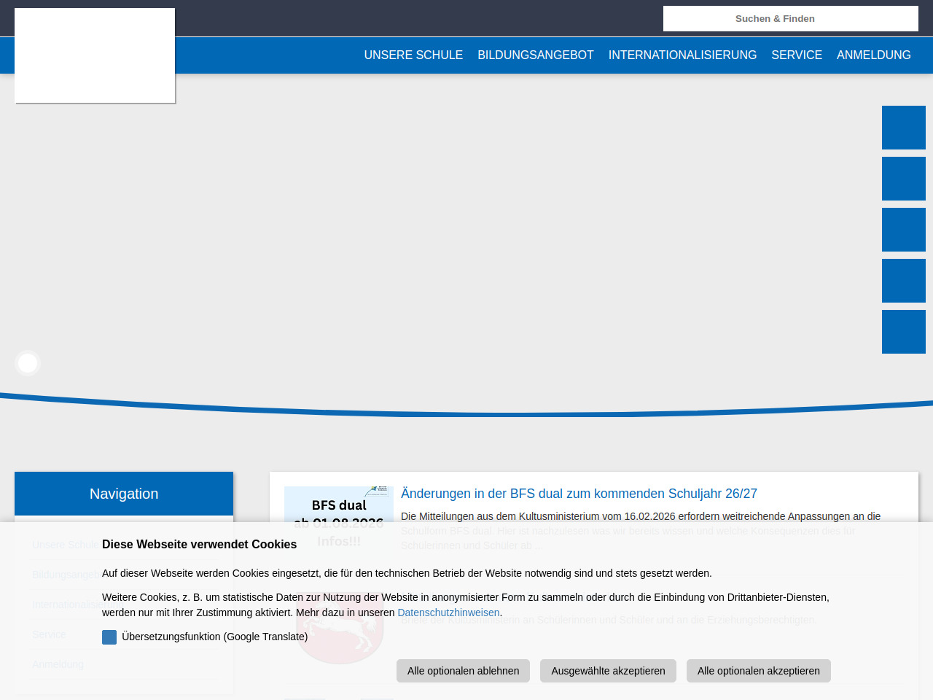Screen dimensions: 933x700
Task: Open the Datenschutzhinweisen link
Action: tap(448, 612)
